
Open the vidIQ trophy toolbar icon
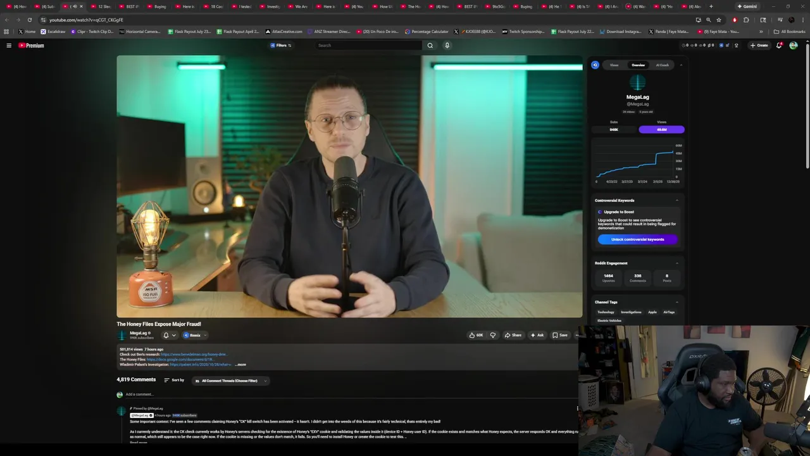pyautogui.click(x=736, y=45)
